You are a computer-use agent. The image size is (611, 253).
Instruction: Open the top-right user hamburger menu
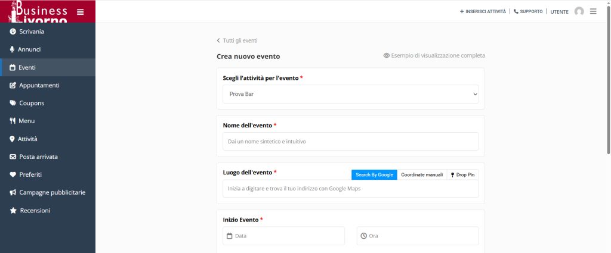click(593, 11)
